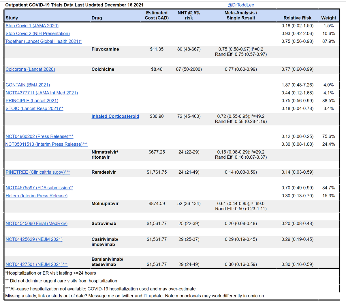Click the NNT @ 5% risk header
The width and height of the screenshot is (346, 304).
(189, 15)
